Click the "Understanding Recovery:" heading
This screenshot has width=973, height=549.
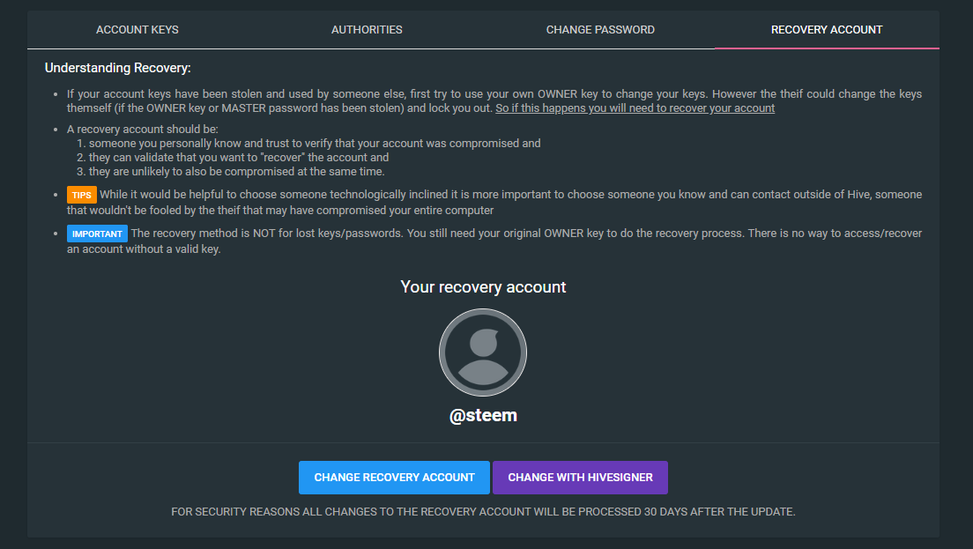coord(118,67)
